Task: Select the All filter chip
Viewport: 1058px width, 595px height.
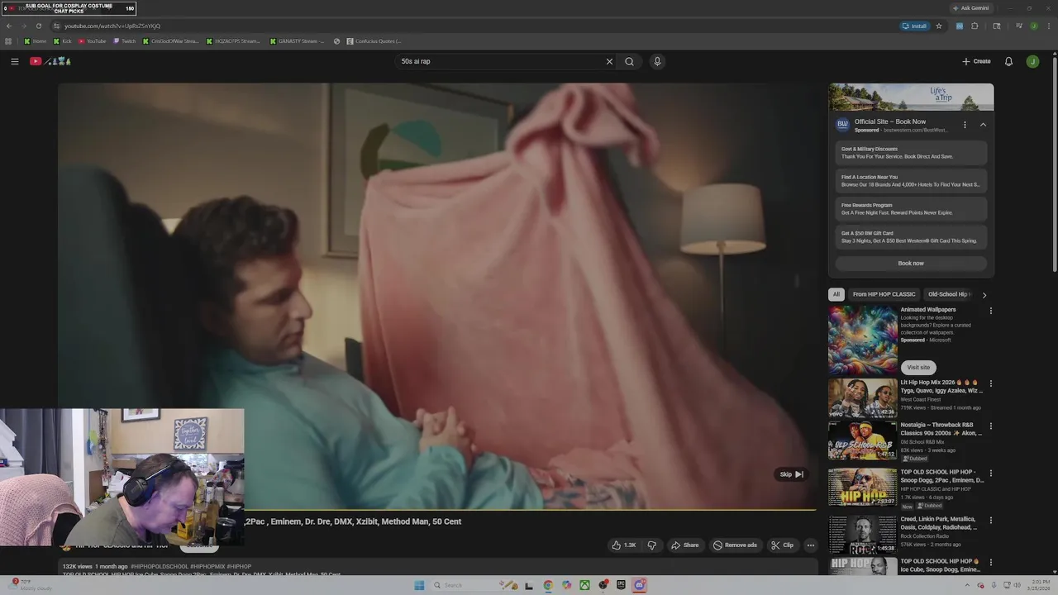Action: click(x=836, y=294)
